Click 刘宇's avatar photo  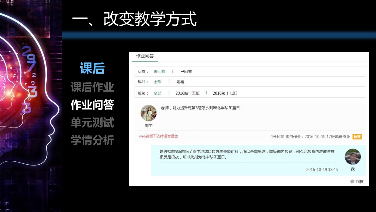coord(149,113)
